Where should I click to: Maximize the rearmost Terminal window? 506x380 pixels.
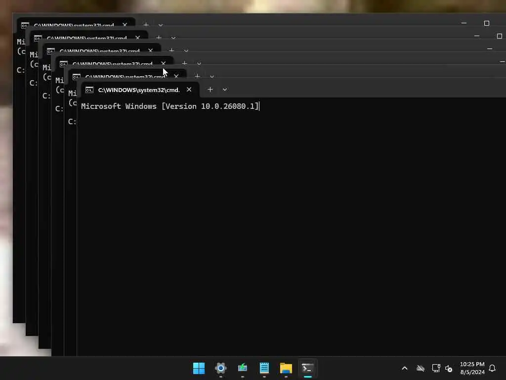[487, 23]
